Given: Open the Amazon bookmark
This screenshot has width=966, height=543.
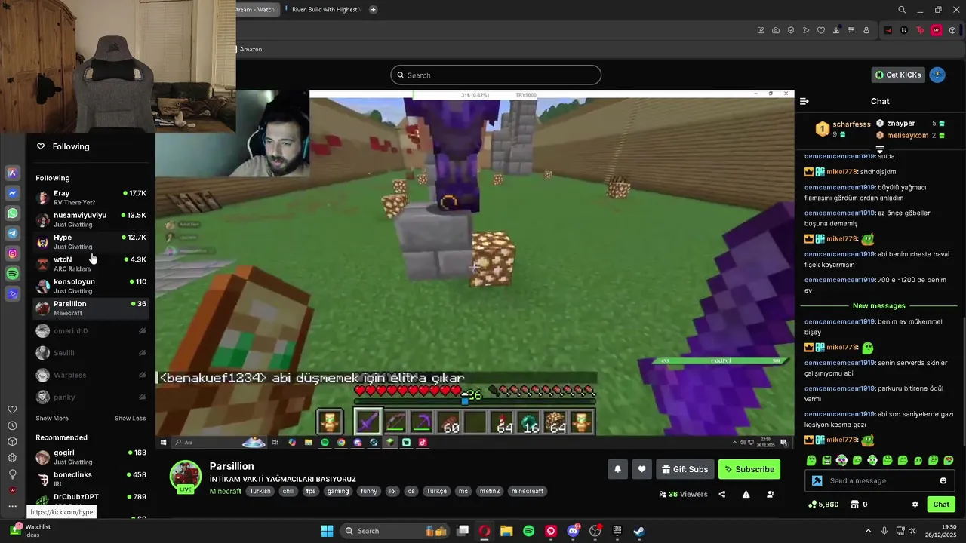Looking at the screenshot, I should click(x=251, y=49).
